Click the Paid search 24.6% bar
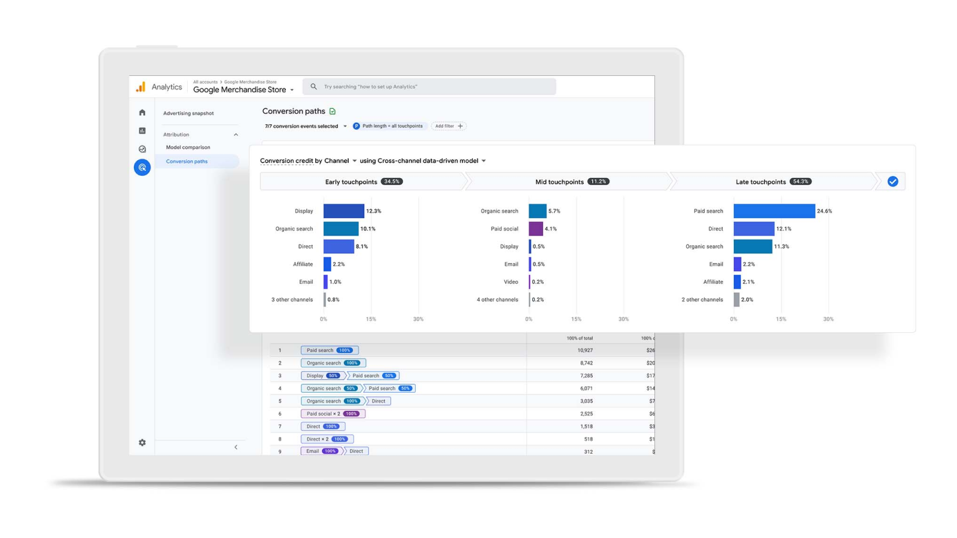This screenshot has height=538, width=957. point(775,210)
